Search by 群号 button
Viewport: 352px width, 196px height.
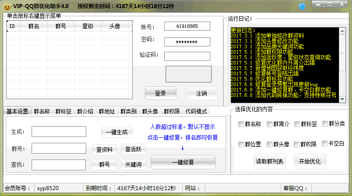tap(104, 164)
